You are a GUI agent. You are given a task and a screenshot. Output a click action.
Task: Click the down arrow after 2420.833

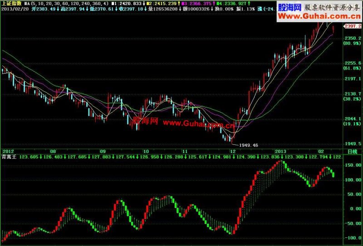144,4
